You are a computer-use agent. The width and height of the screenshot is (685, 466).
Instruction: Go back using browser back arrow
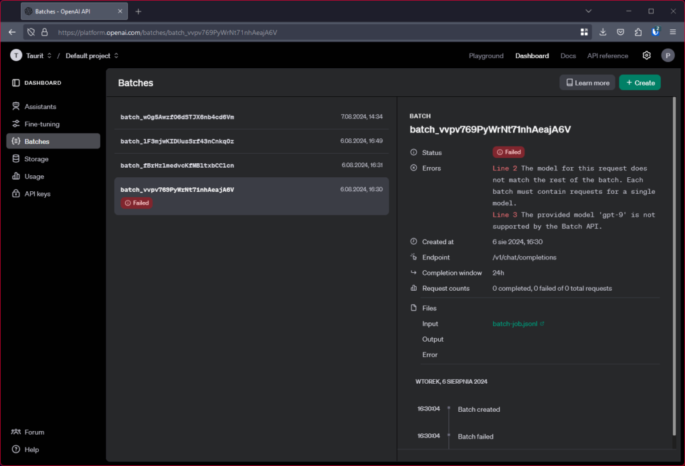12,32
